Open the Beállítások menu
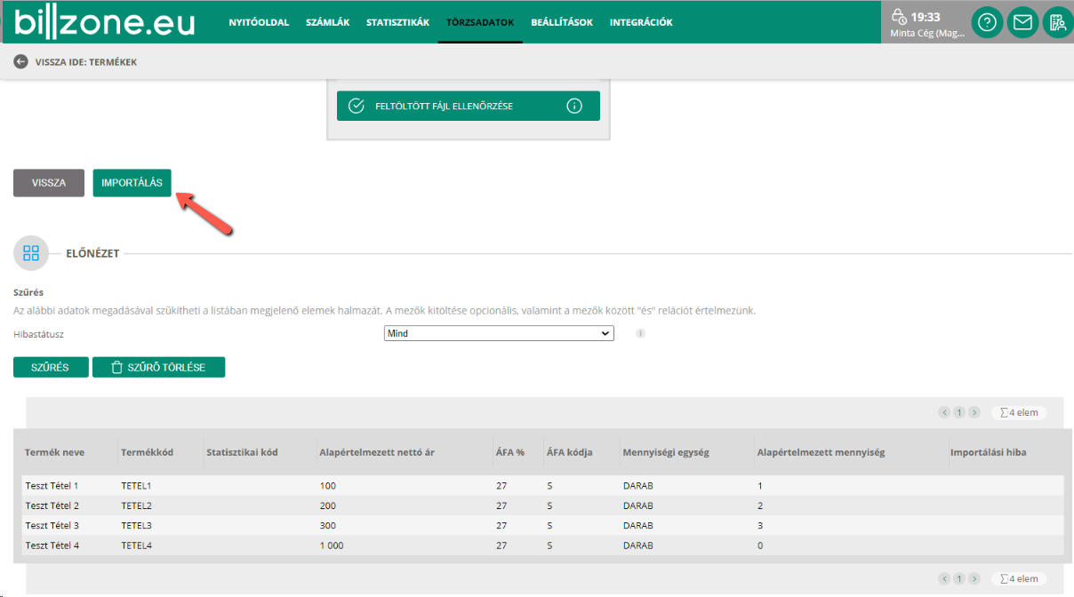Screen dimensions: 1074x597 coord(562,22)
